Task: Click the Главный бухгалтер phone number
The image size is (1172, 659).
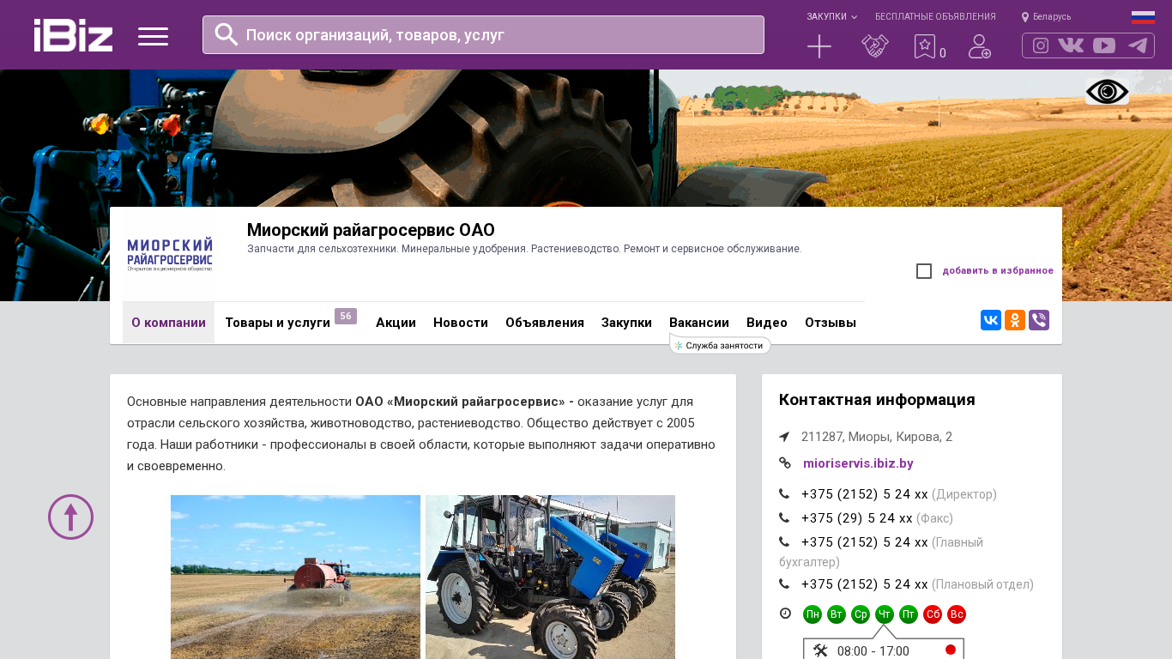Action: click(x=864, y=542)
